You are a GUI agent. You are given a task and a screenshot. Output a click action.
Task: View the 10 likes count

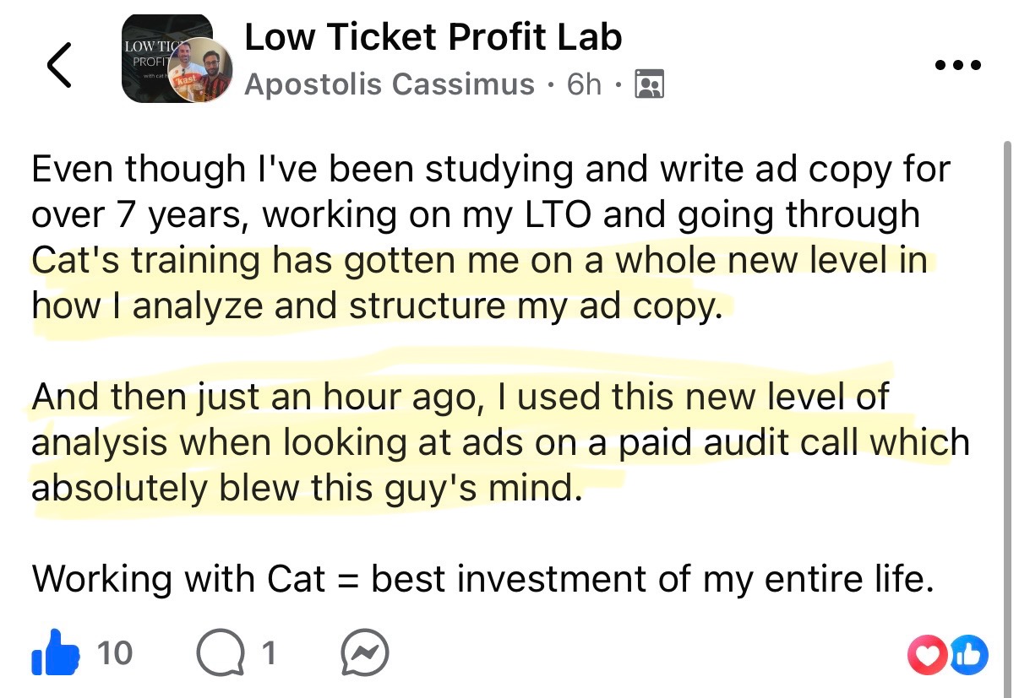pyautogui.click(x=114, y=652)
